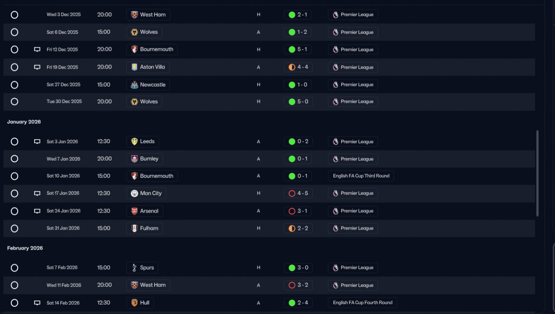Click the TV broadcast icon for Man City match
Viewport: 555px width, 314px height.
[x=37, y=193]
